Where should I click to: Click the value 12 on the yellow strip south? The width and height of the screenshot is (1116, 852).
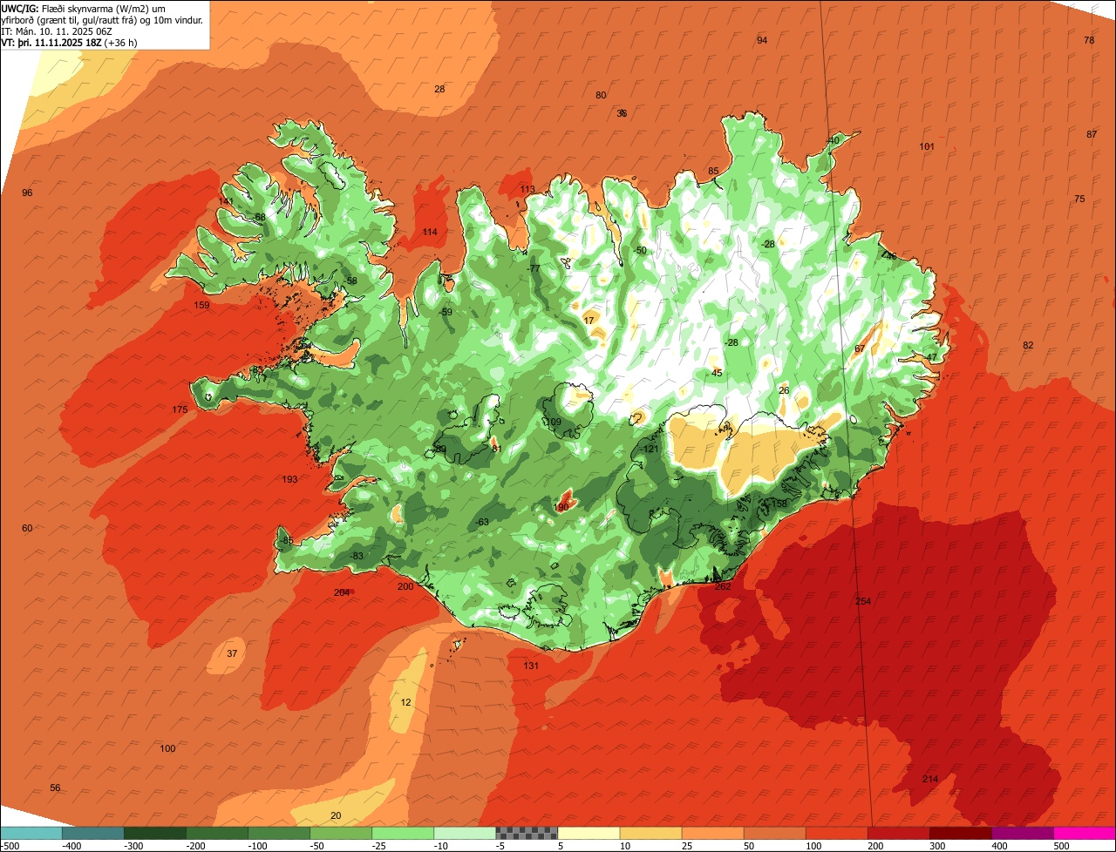pos(406,702)
